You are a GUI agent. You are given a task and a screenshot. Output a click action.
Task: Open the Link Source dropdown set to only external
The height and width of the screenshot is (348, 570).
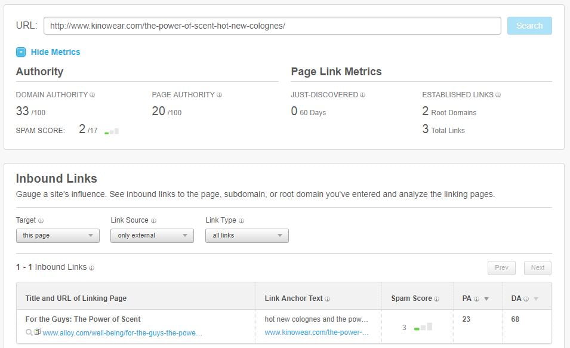pos(152,236)
